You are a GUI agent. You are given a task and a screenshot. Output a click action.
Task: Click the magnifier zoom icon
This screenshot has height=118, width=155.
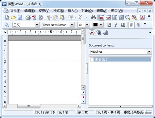click(x=128, y=17)
